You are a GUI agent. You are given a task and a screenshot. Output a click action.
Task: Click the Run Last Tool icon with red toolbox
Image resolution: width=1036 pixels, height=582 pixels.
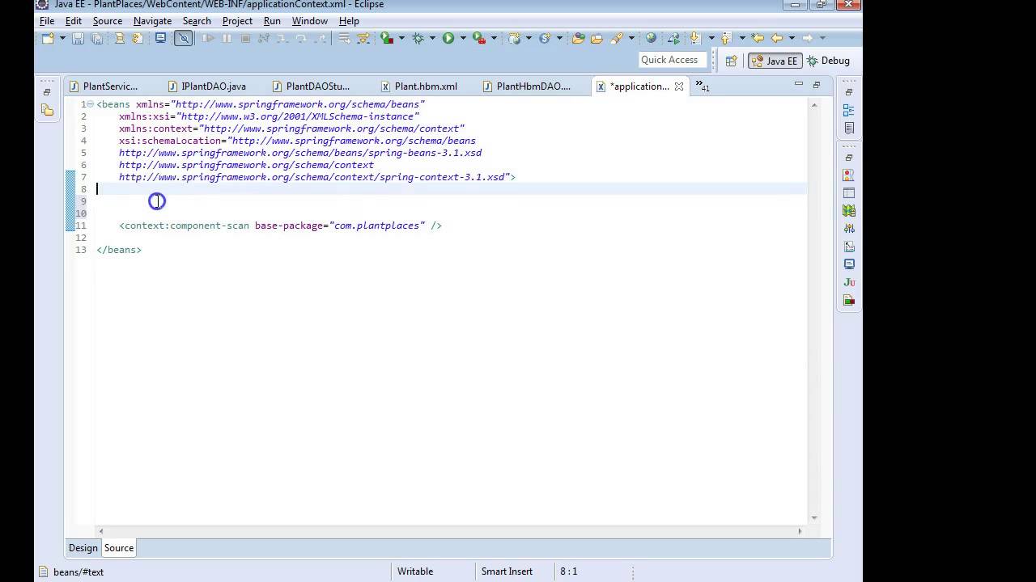click(478, 38)
